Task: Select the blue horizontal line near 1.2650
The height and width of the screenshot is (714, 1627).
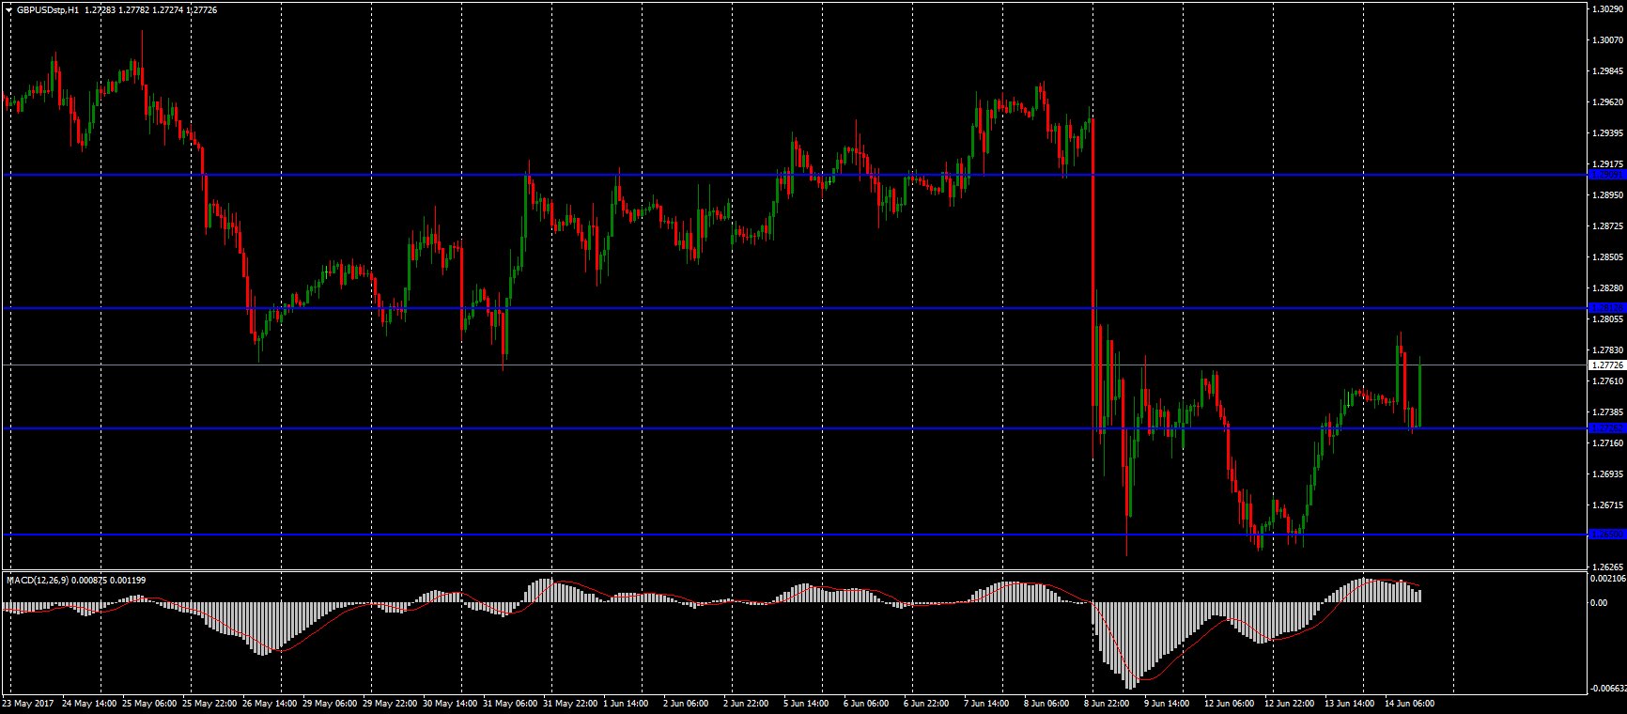Action: click(795, 535)
